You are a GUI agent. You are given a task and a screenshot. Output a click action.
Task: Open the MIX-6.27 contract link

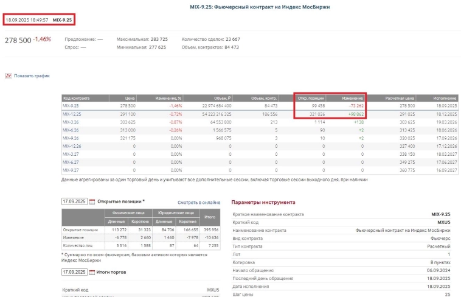(x=72, y=162)
